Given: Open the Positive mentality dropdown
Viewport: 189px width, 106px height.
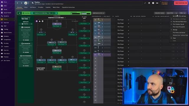Looking at the screenshot, I should [x=26, y=24].
